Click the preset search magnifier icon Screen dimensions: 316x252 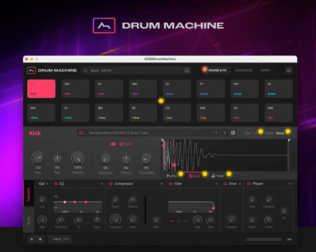click(85, 71)
